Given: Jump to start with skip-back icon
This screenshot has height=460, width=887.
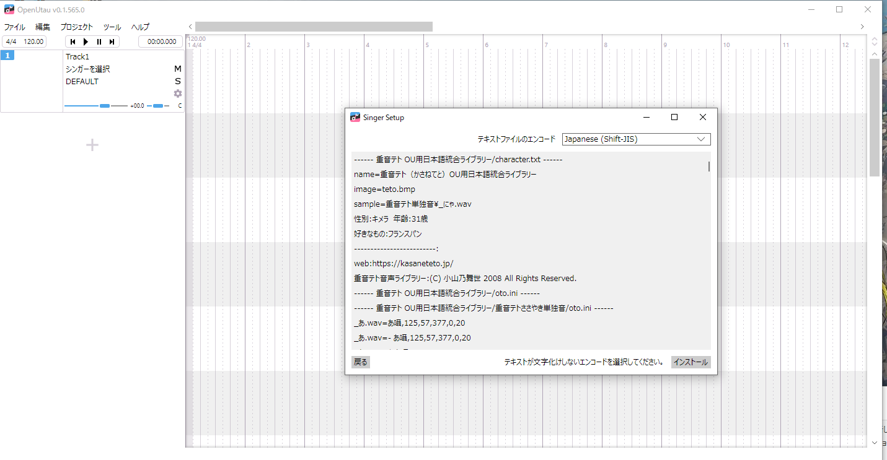Looking at the screenshot, I should click(73, 41).
